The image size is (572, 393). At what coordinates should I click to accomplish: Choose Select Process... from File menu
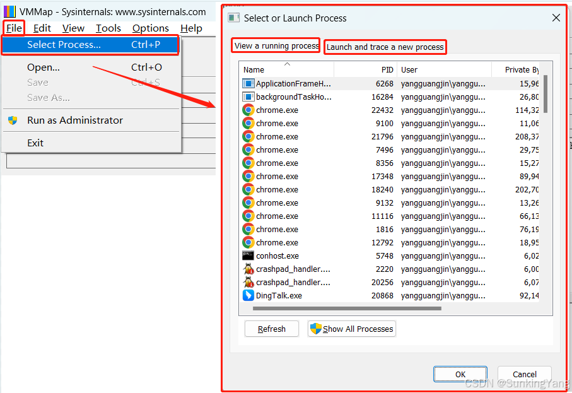tap(90, 45)
